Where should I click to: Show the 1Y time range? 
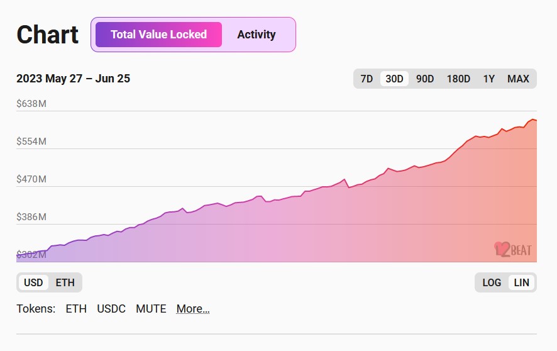(488, 79)
